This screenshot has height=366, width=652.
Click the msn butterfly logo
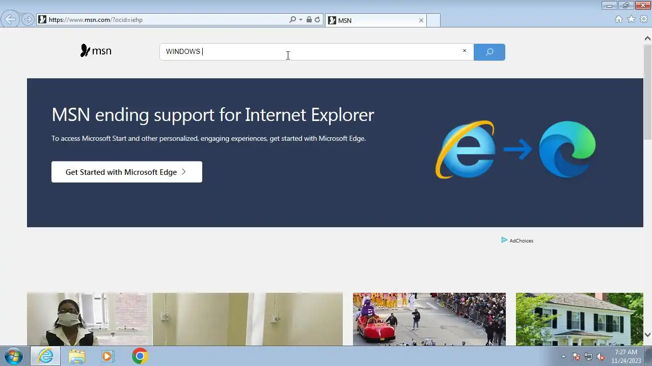tap(96, 51)
